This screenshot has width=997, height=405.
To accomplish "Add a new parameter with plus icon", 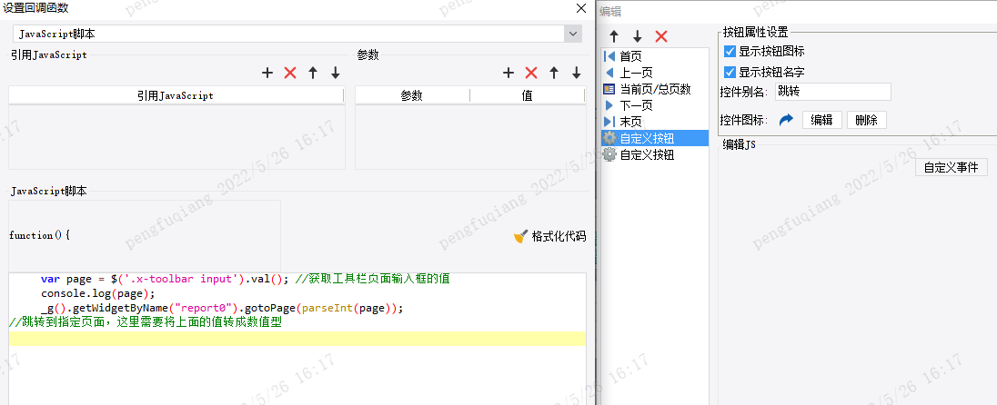I will point(508,73).
